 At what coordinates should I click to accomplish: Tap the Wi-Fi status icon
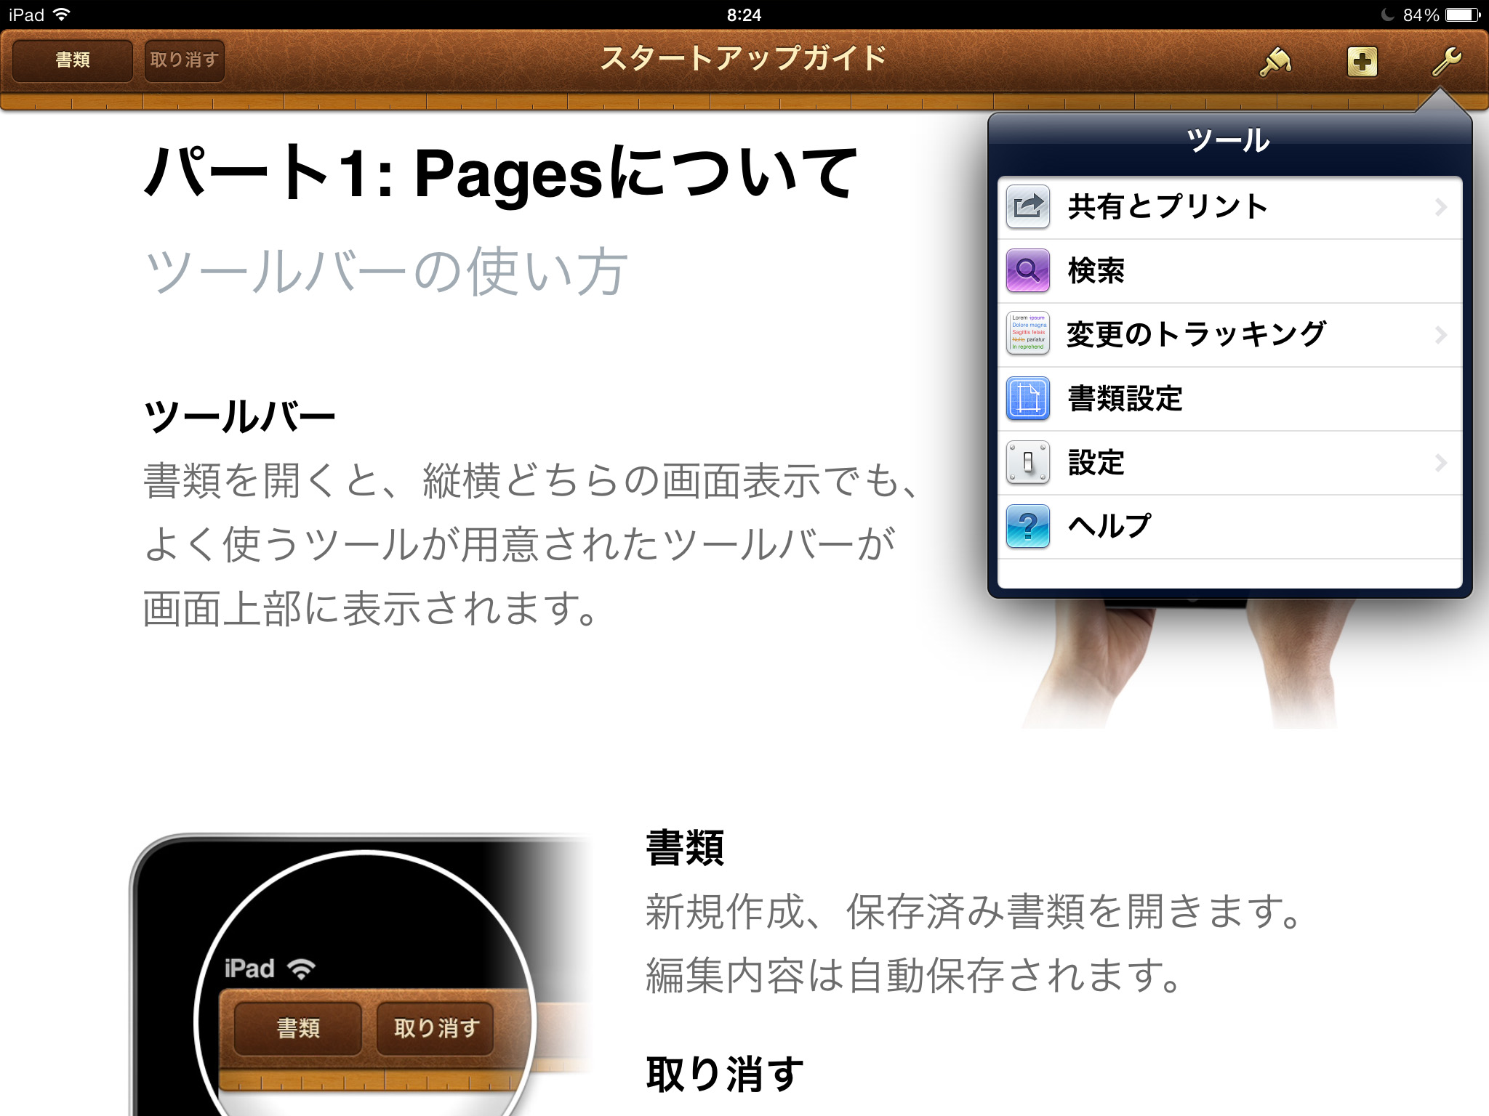coord(63,15)
